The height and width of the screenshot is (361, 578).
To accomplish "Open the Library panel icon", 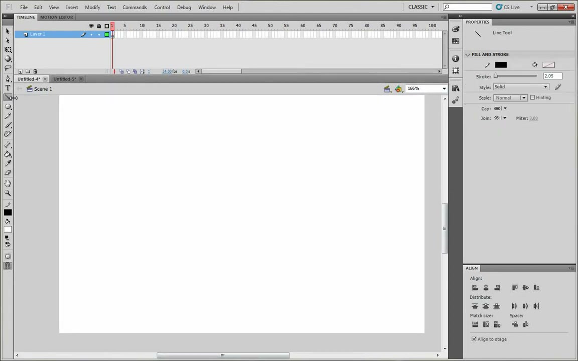I will click(456, 88).
